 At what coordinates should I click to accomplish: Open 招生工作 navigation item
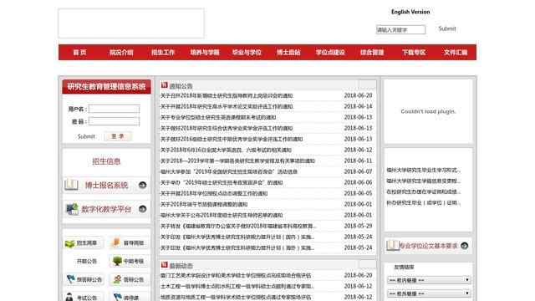click(x=163, y=52)
